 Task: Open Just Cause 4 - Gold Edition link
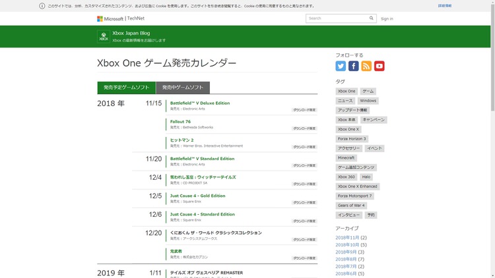pyautogui.click(x=197, y=196)
